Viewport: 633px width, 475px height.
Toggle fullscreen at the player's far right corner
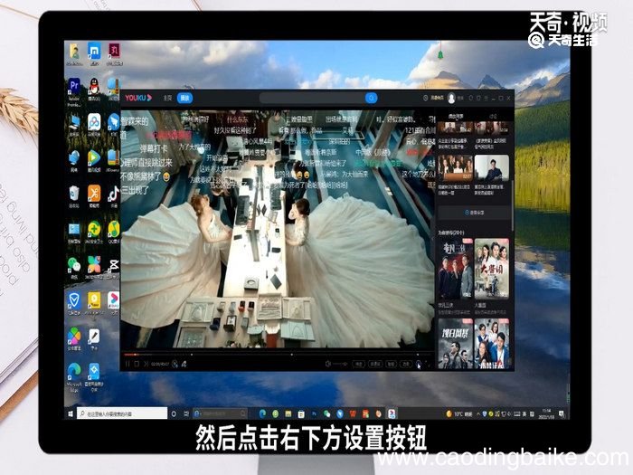tap(428, 364)
